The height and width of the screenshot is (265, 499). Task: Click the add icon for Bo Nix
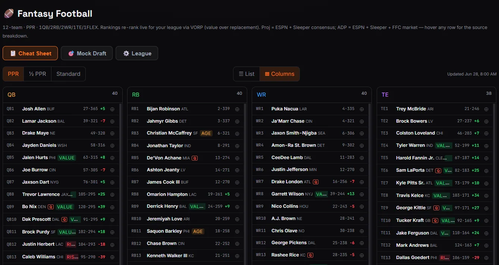point(112,207)
